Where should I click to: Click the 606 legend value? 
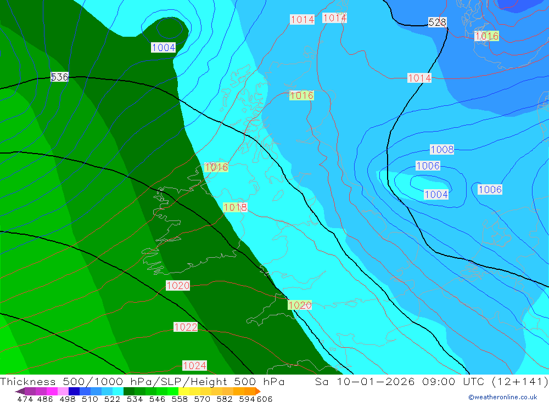coord(265,399)
